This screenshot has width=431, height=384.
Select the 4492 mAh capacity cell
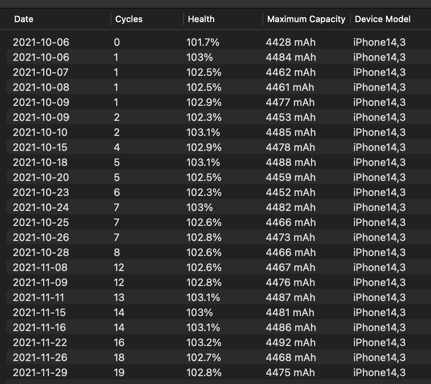(290, 342)
